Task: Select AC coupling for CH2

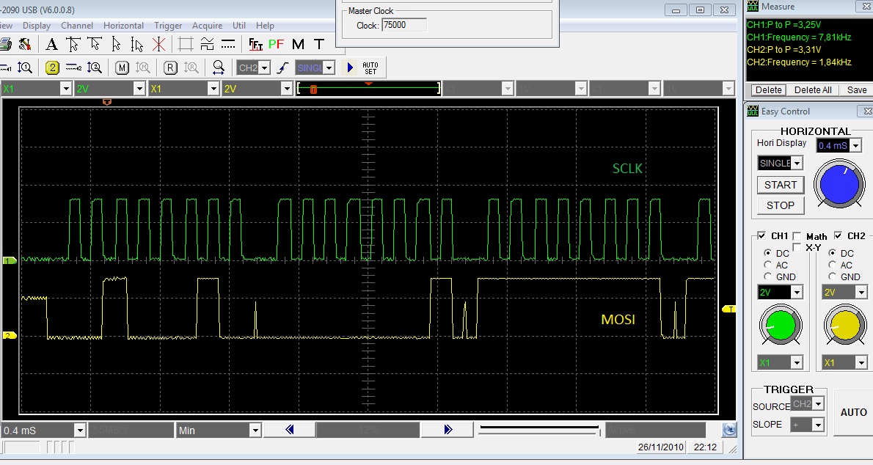Action: coord(833,265)
